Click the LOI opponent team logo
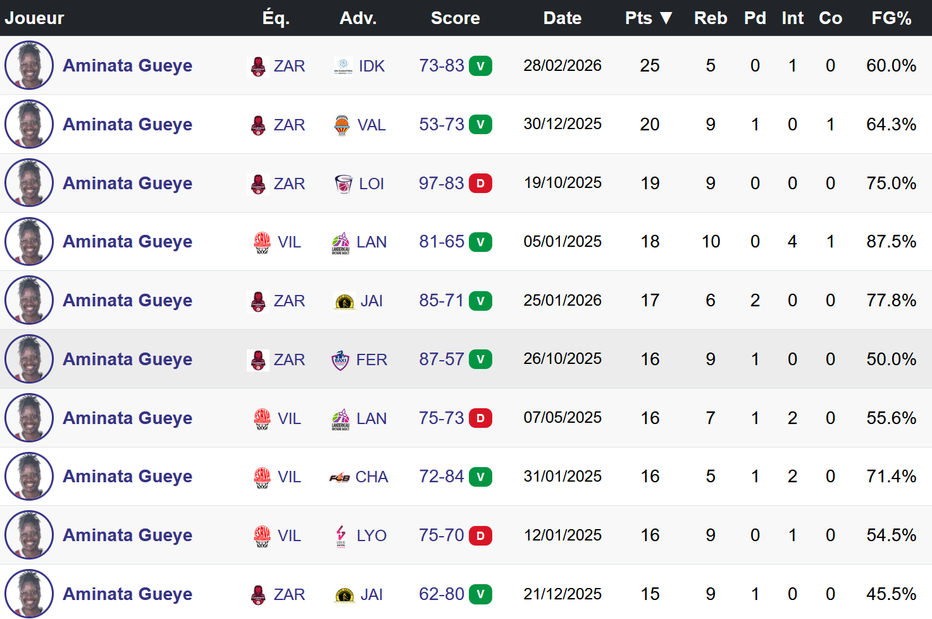 (343, 184)
